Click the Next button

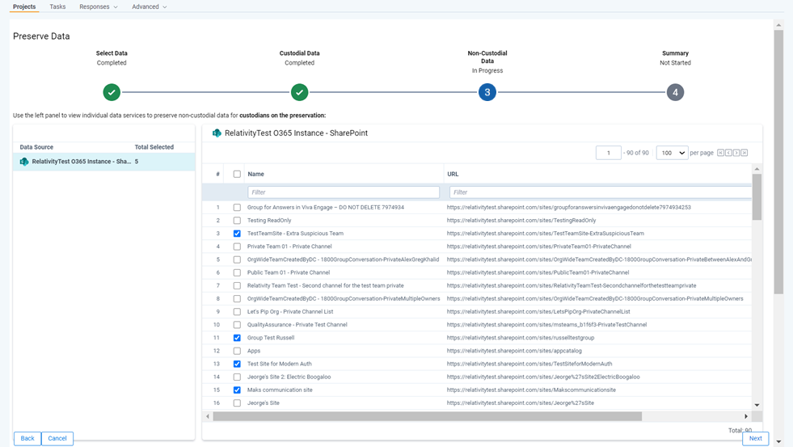point(756,438)
